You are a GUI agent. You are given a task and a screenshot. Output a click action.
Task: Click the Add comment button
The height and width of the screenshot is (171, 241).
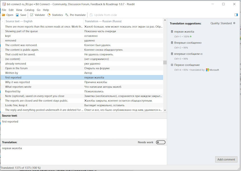226,160
